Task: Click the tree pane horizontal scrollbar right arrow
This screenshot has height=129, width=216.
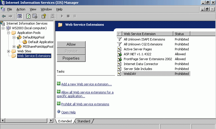Action: pos(51,120)
